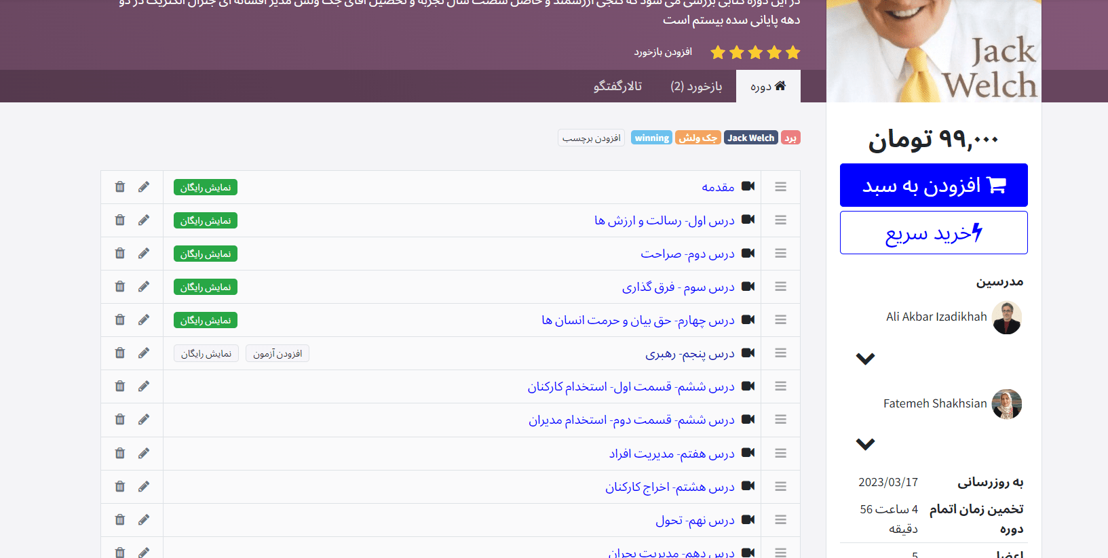Image resolution: width=1108 pixels, height=558 pixels.
Task: Toggle نمایش رایگان for مقدمه lesson
Action: click(x=206, y=187)
